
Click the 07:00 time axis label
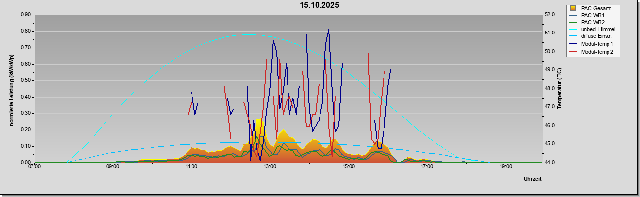tap(34, 167)
